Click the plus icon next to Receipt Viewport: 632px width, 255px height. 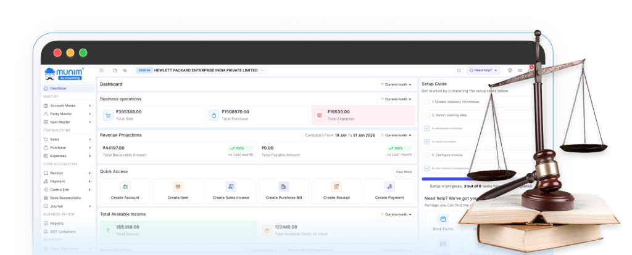click(x=89, y=173)
